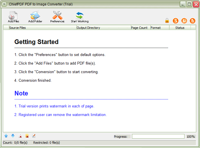Click the blue Note heading
The height and width of the screenshot is (148, 200).
click(21, 93)
